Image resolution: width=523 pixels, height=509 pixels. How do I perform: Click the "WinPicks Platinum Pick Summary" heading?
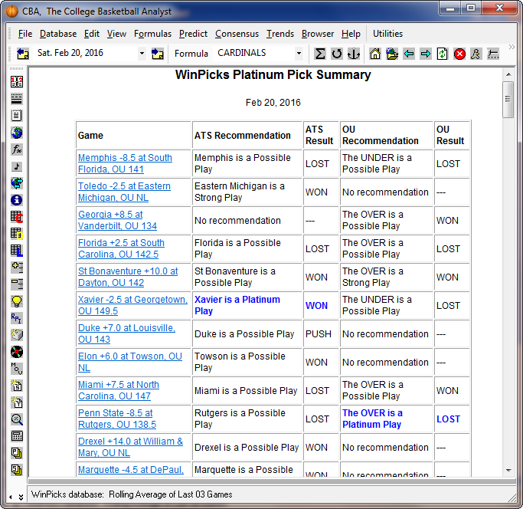(273, 75)
